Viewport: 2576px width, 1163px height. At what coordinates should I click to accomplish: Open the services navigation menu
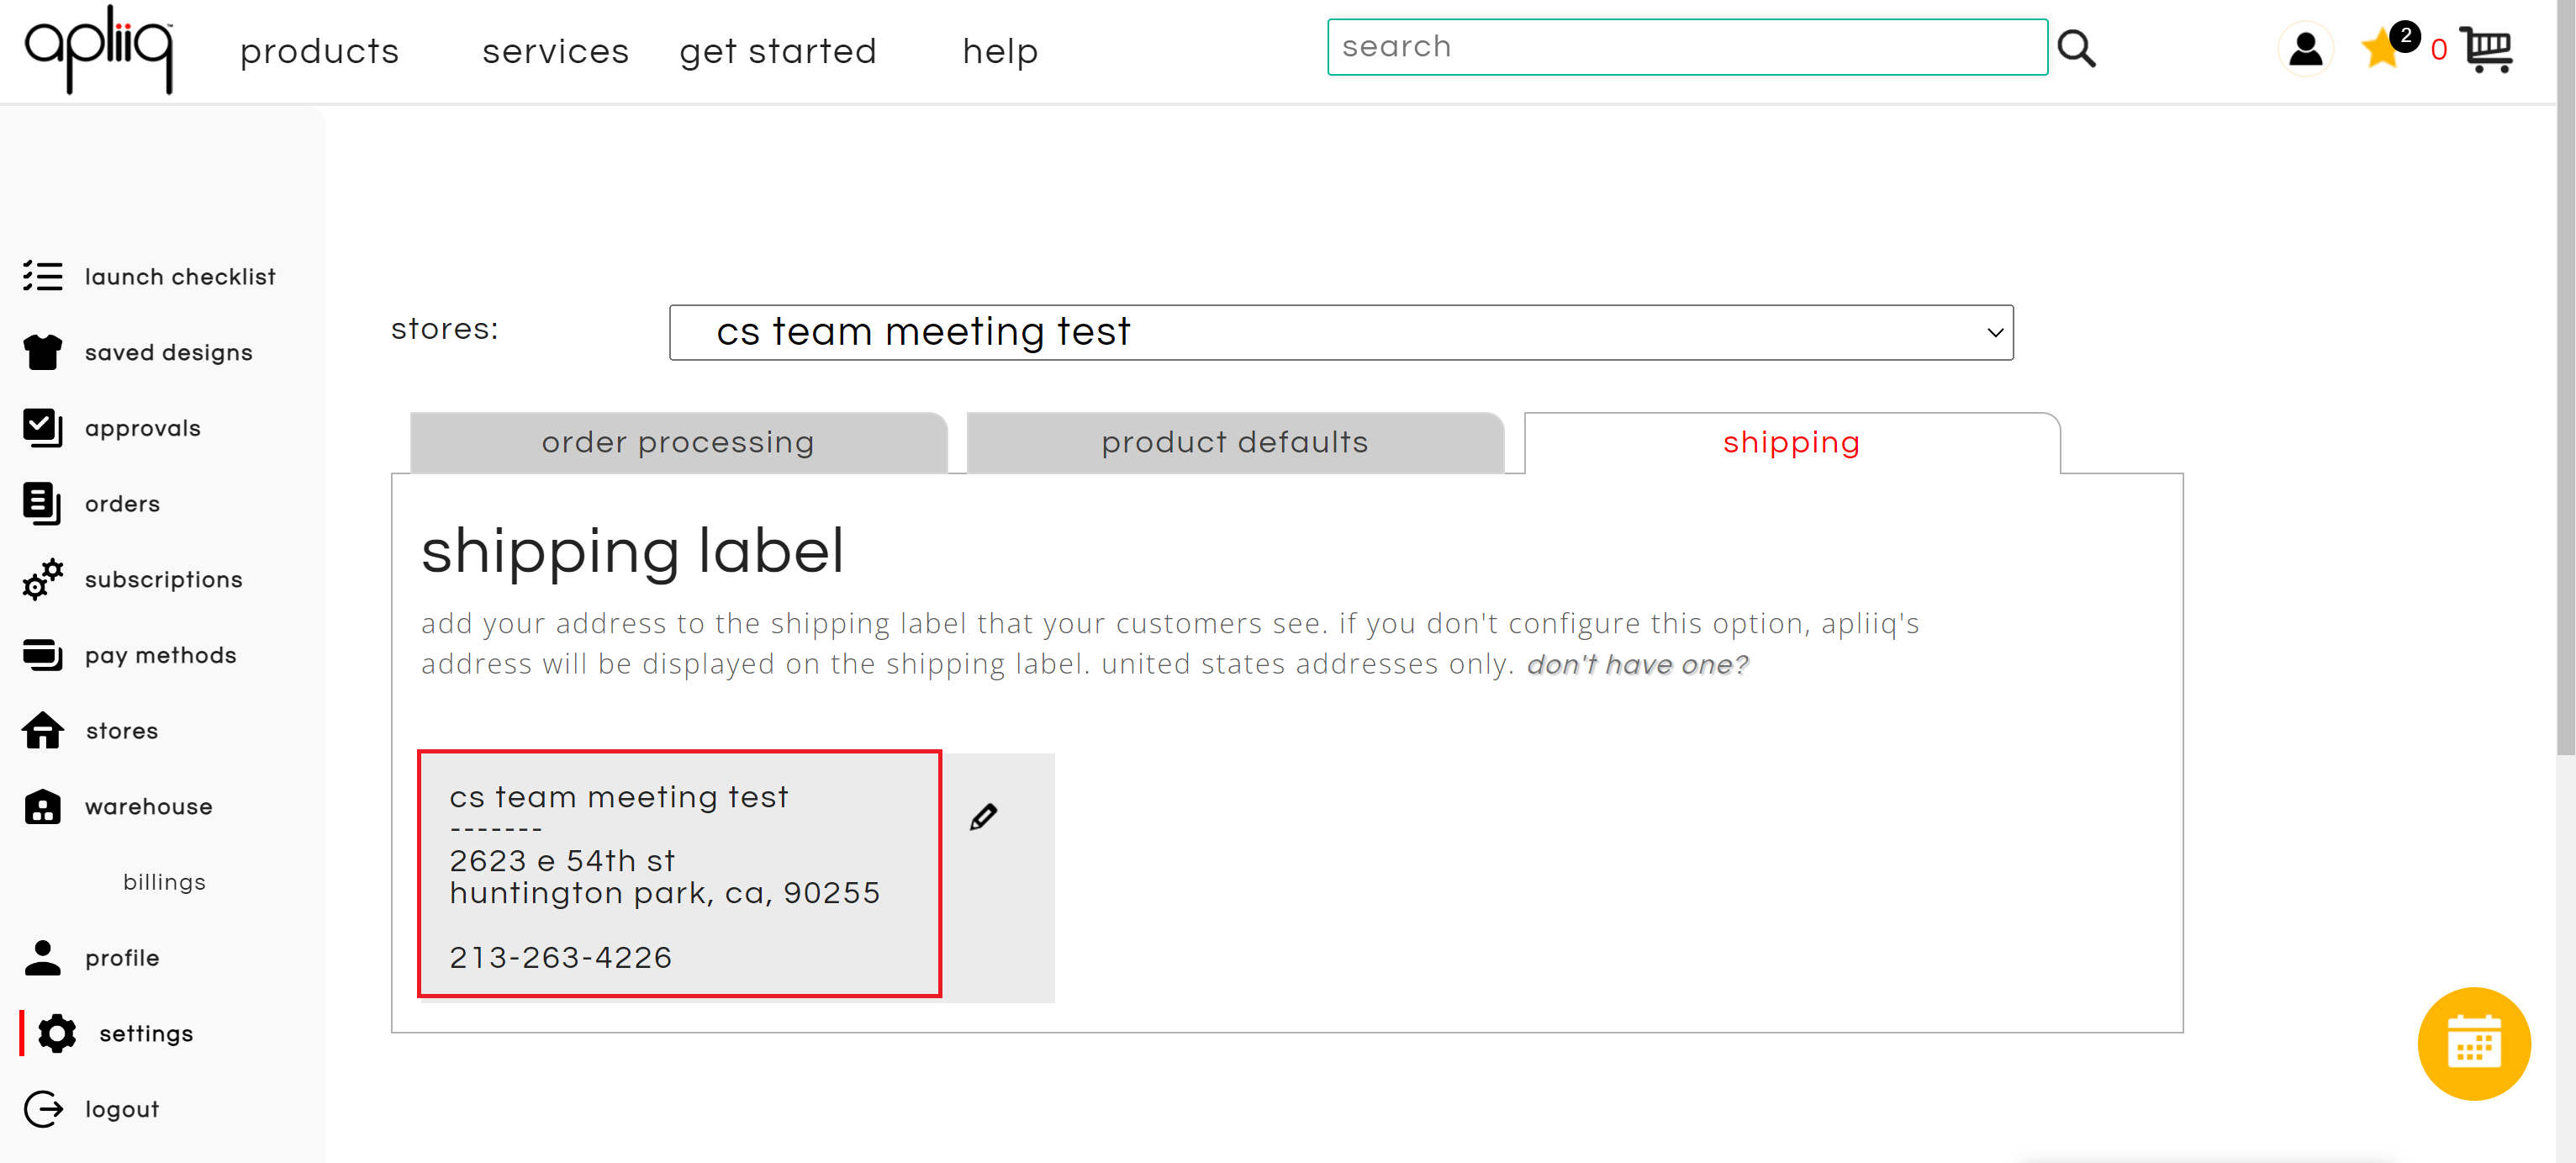(x=555, y=51)
